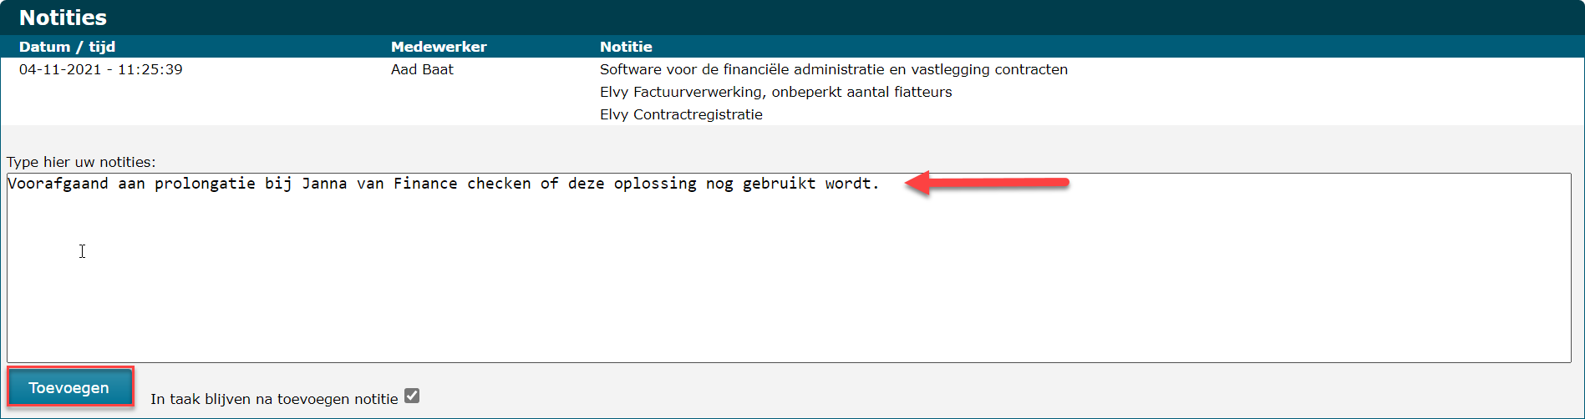
Task: Click the 'Elvy Contractregistratie' note line
Action: [x=681, y=114]
